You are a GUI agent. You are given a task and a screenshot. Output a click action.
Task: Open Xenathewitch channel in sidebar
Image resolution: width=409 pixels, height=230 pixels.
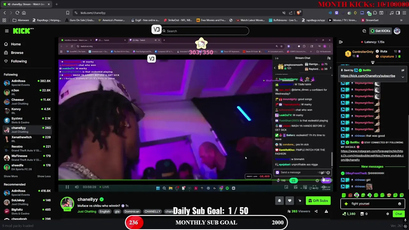pyautogui.click(x=27, y=139)
